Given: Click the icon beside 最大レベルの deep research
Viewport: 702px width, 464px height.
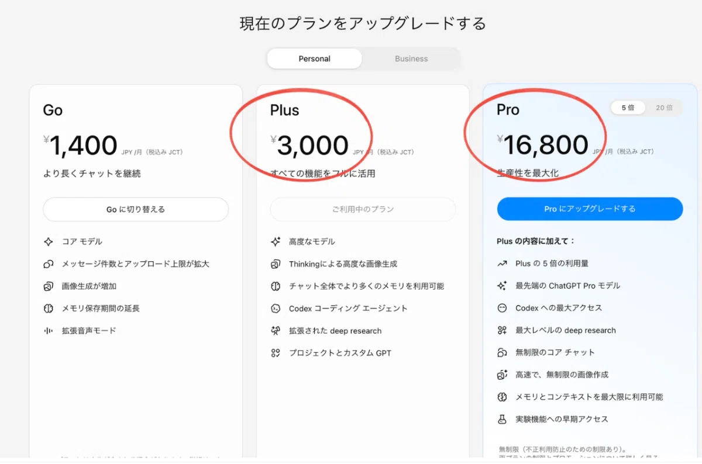Looking at the screenshot, I should 502,330.
